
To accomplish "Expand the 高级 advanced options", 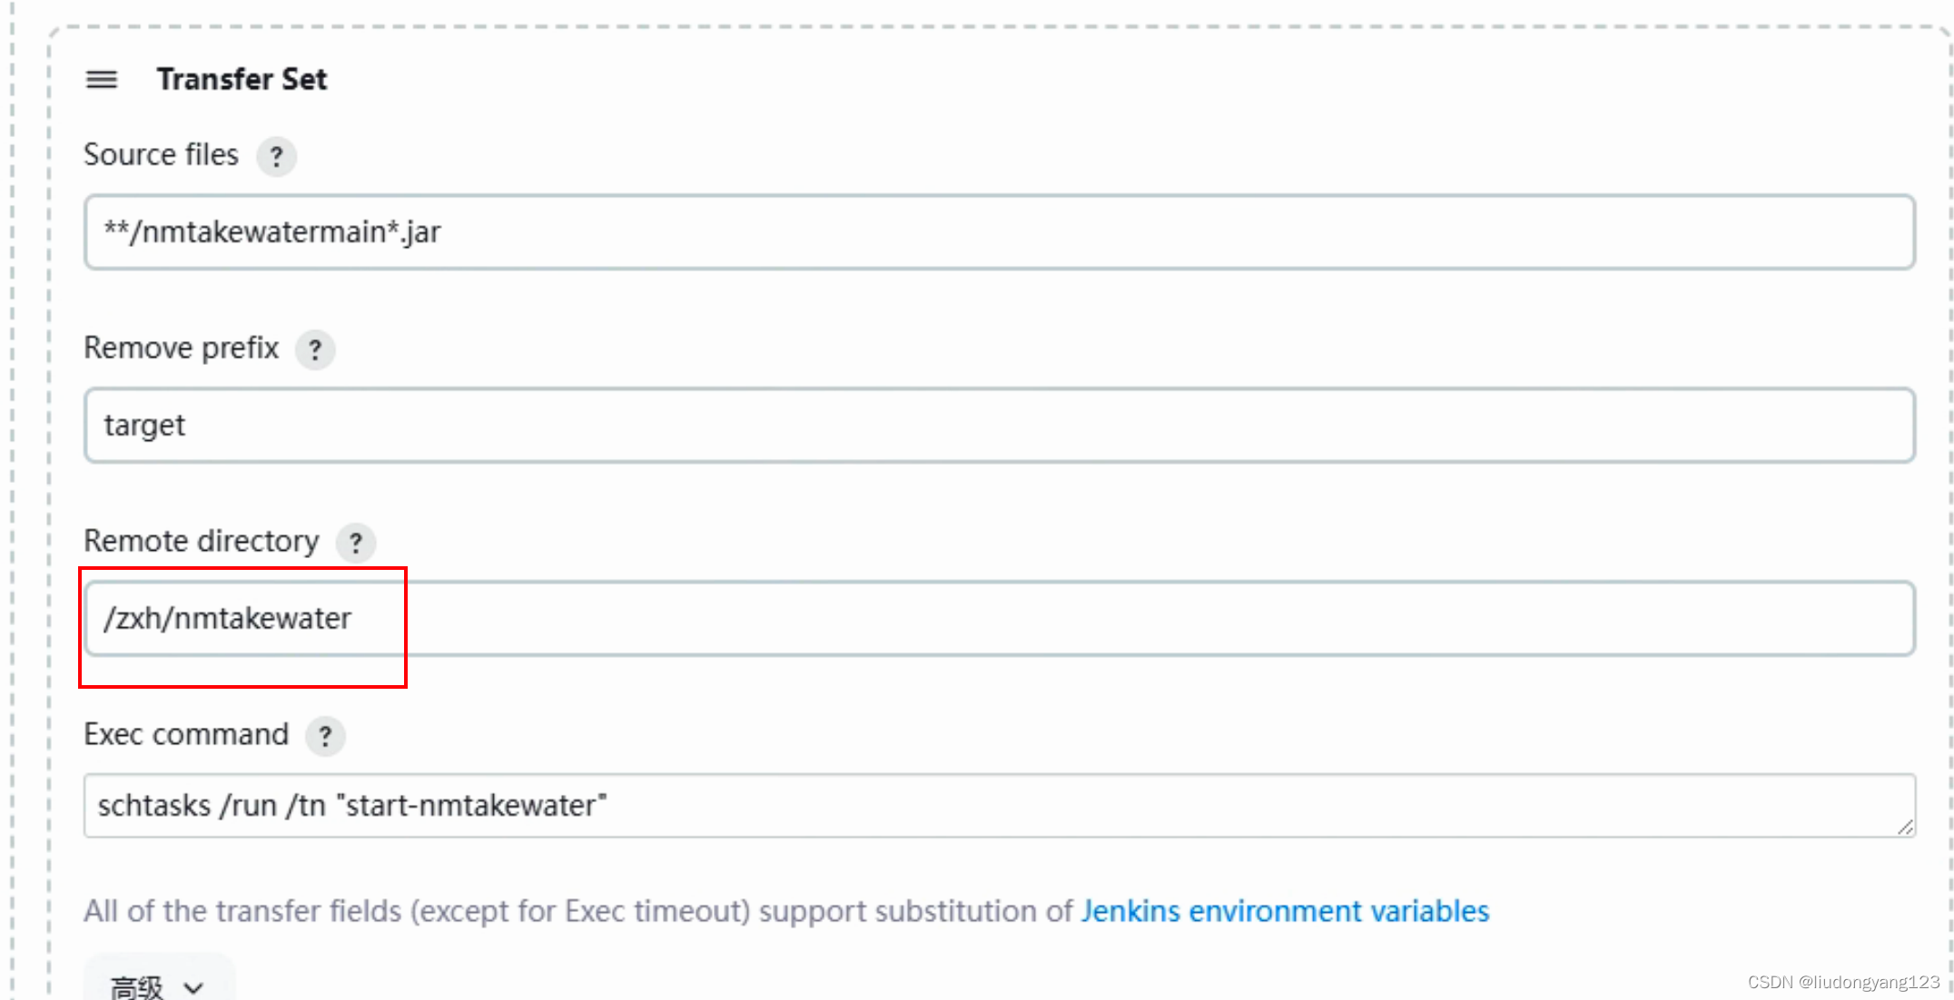I will pos(159,985).
